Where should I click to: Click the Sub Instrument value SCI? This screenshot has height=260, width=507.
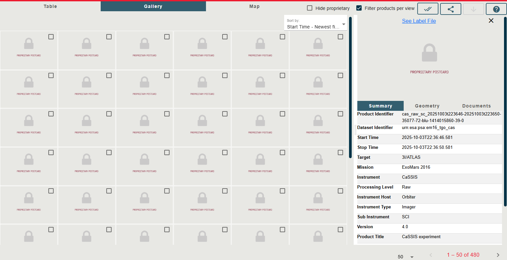(x=406, y=217)
